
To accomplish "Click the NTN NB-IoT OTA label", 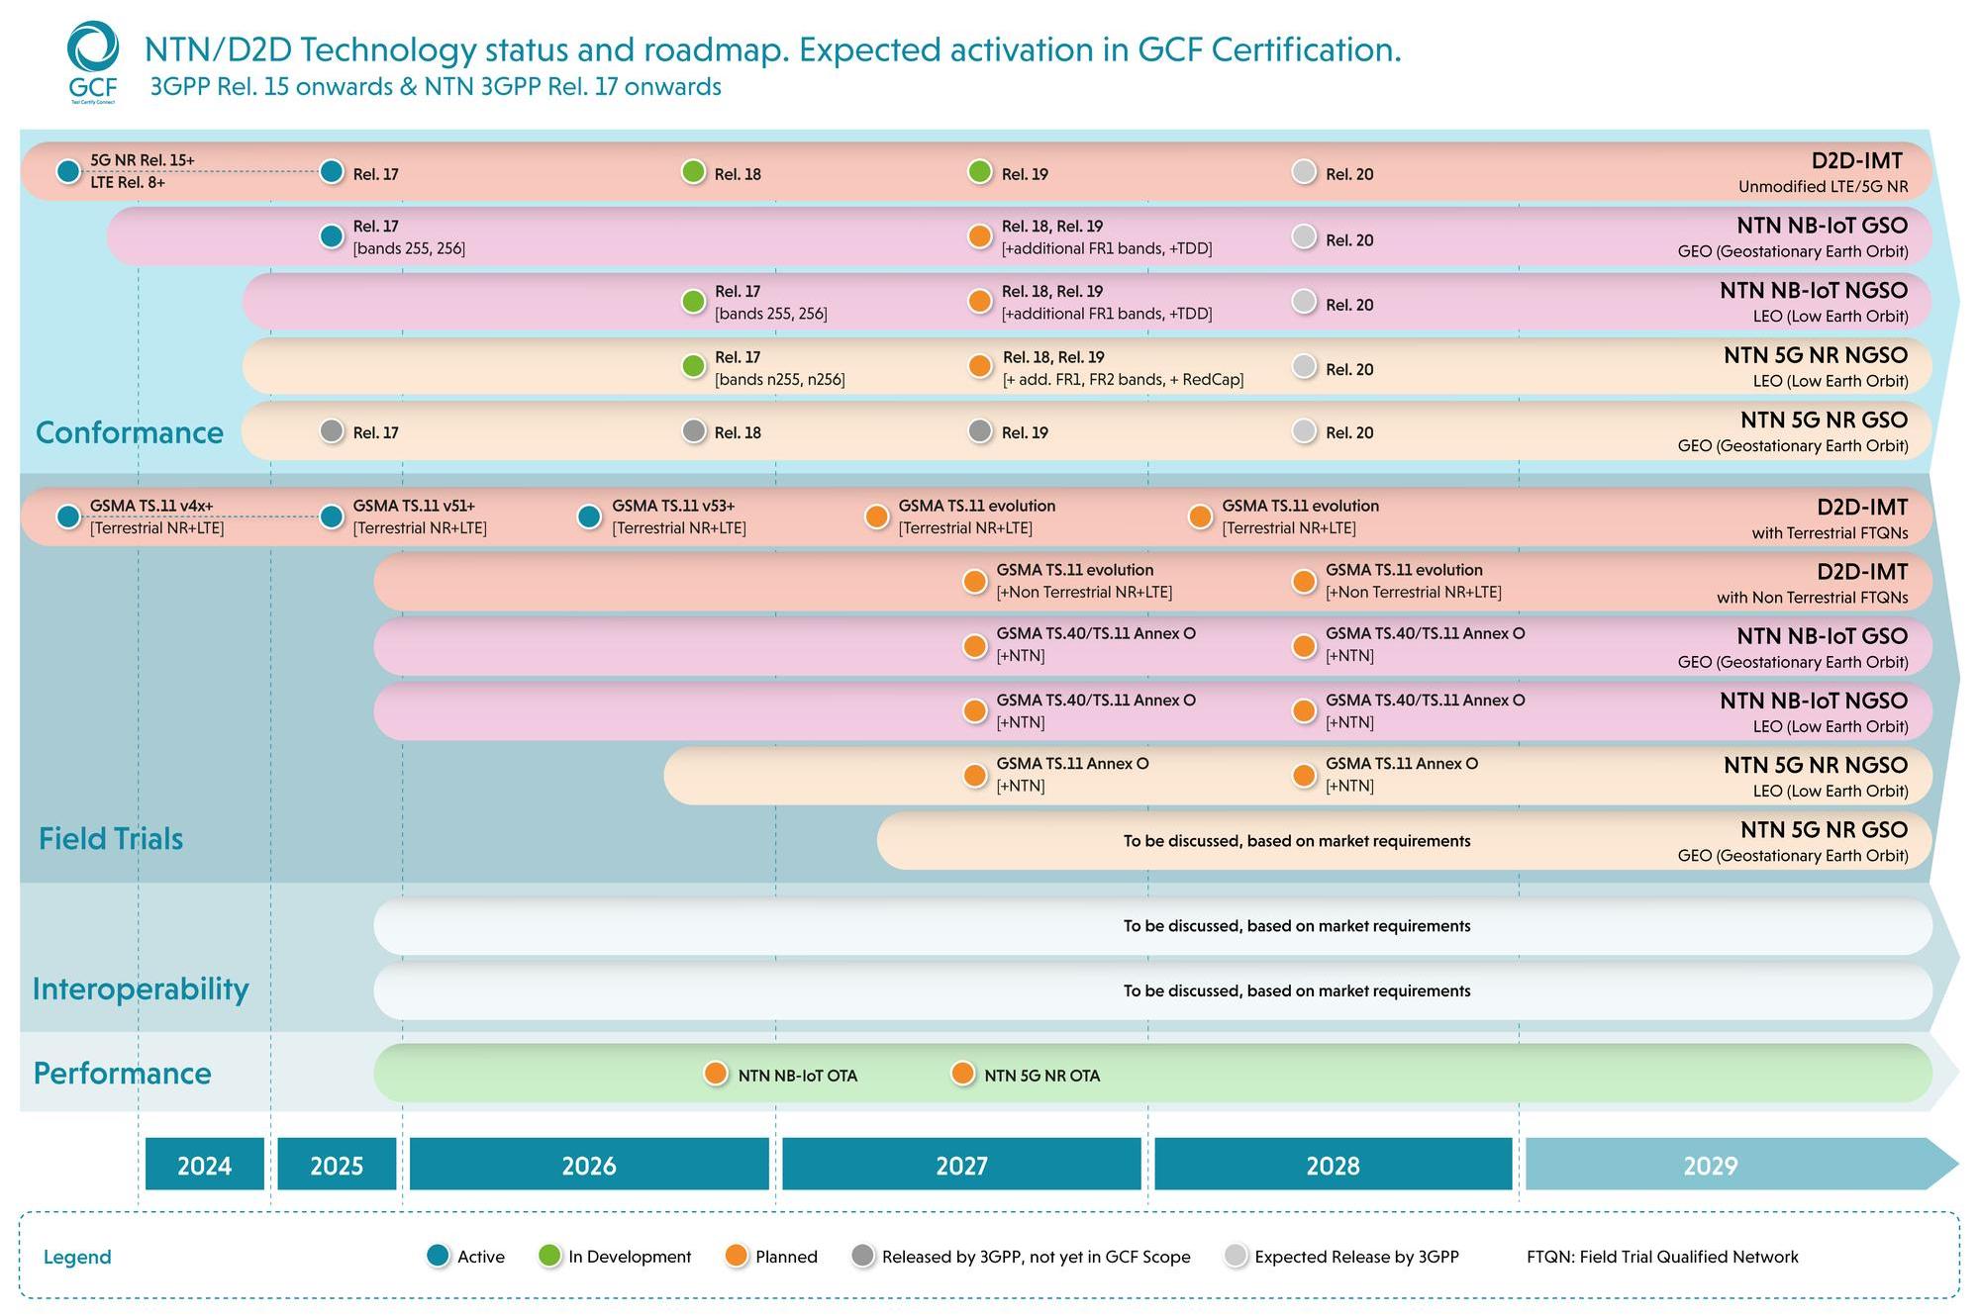I will 798,1076.
